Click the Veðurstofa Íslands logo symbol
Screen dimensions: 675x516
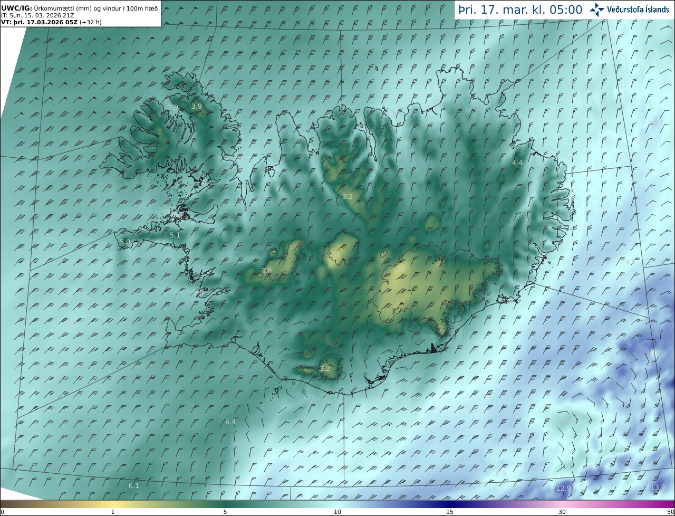tap(597, 9)
